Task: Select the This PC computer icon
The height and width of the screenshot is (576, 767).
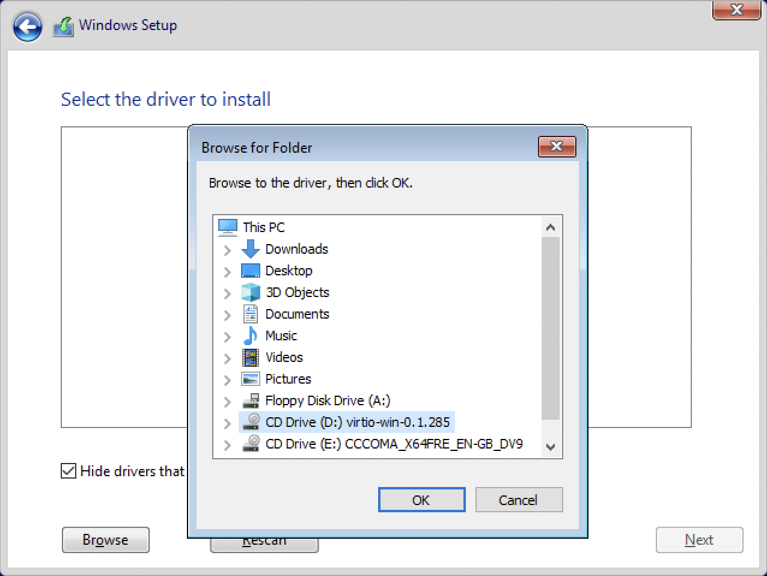Action: tap(228, 227)
